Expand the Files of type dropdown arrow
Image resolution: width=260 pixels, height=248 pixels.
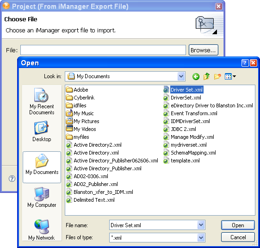pyautogui.click(x=201, y=237)
